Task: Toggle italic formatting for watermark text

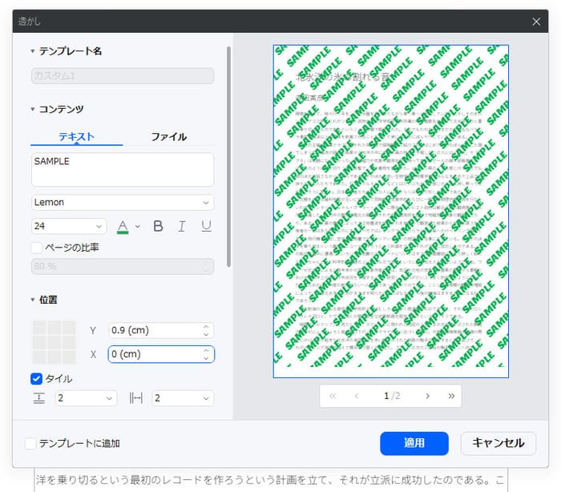Action: coord(182,227)
